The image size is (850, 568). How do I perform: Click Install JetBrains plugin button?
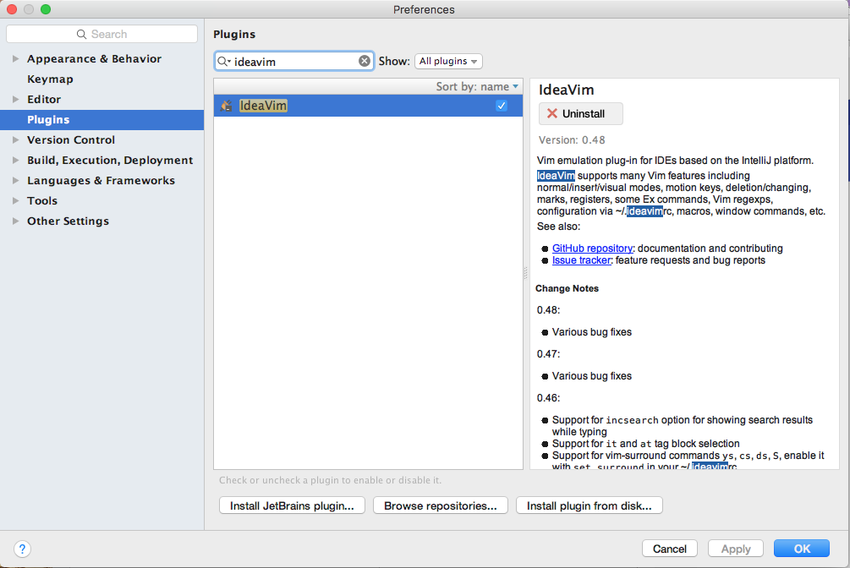(x=292, y=505)
